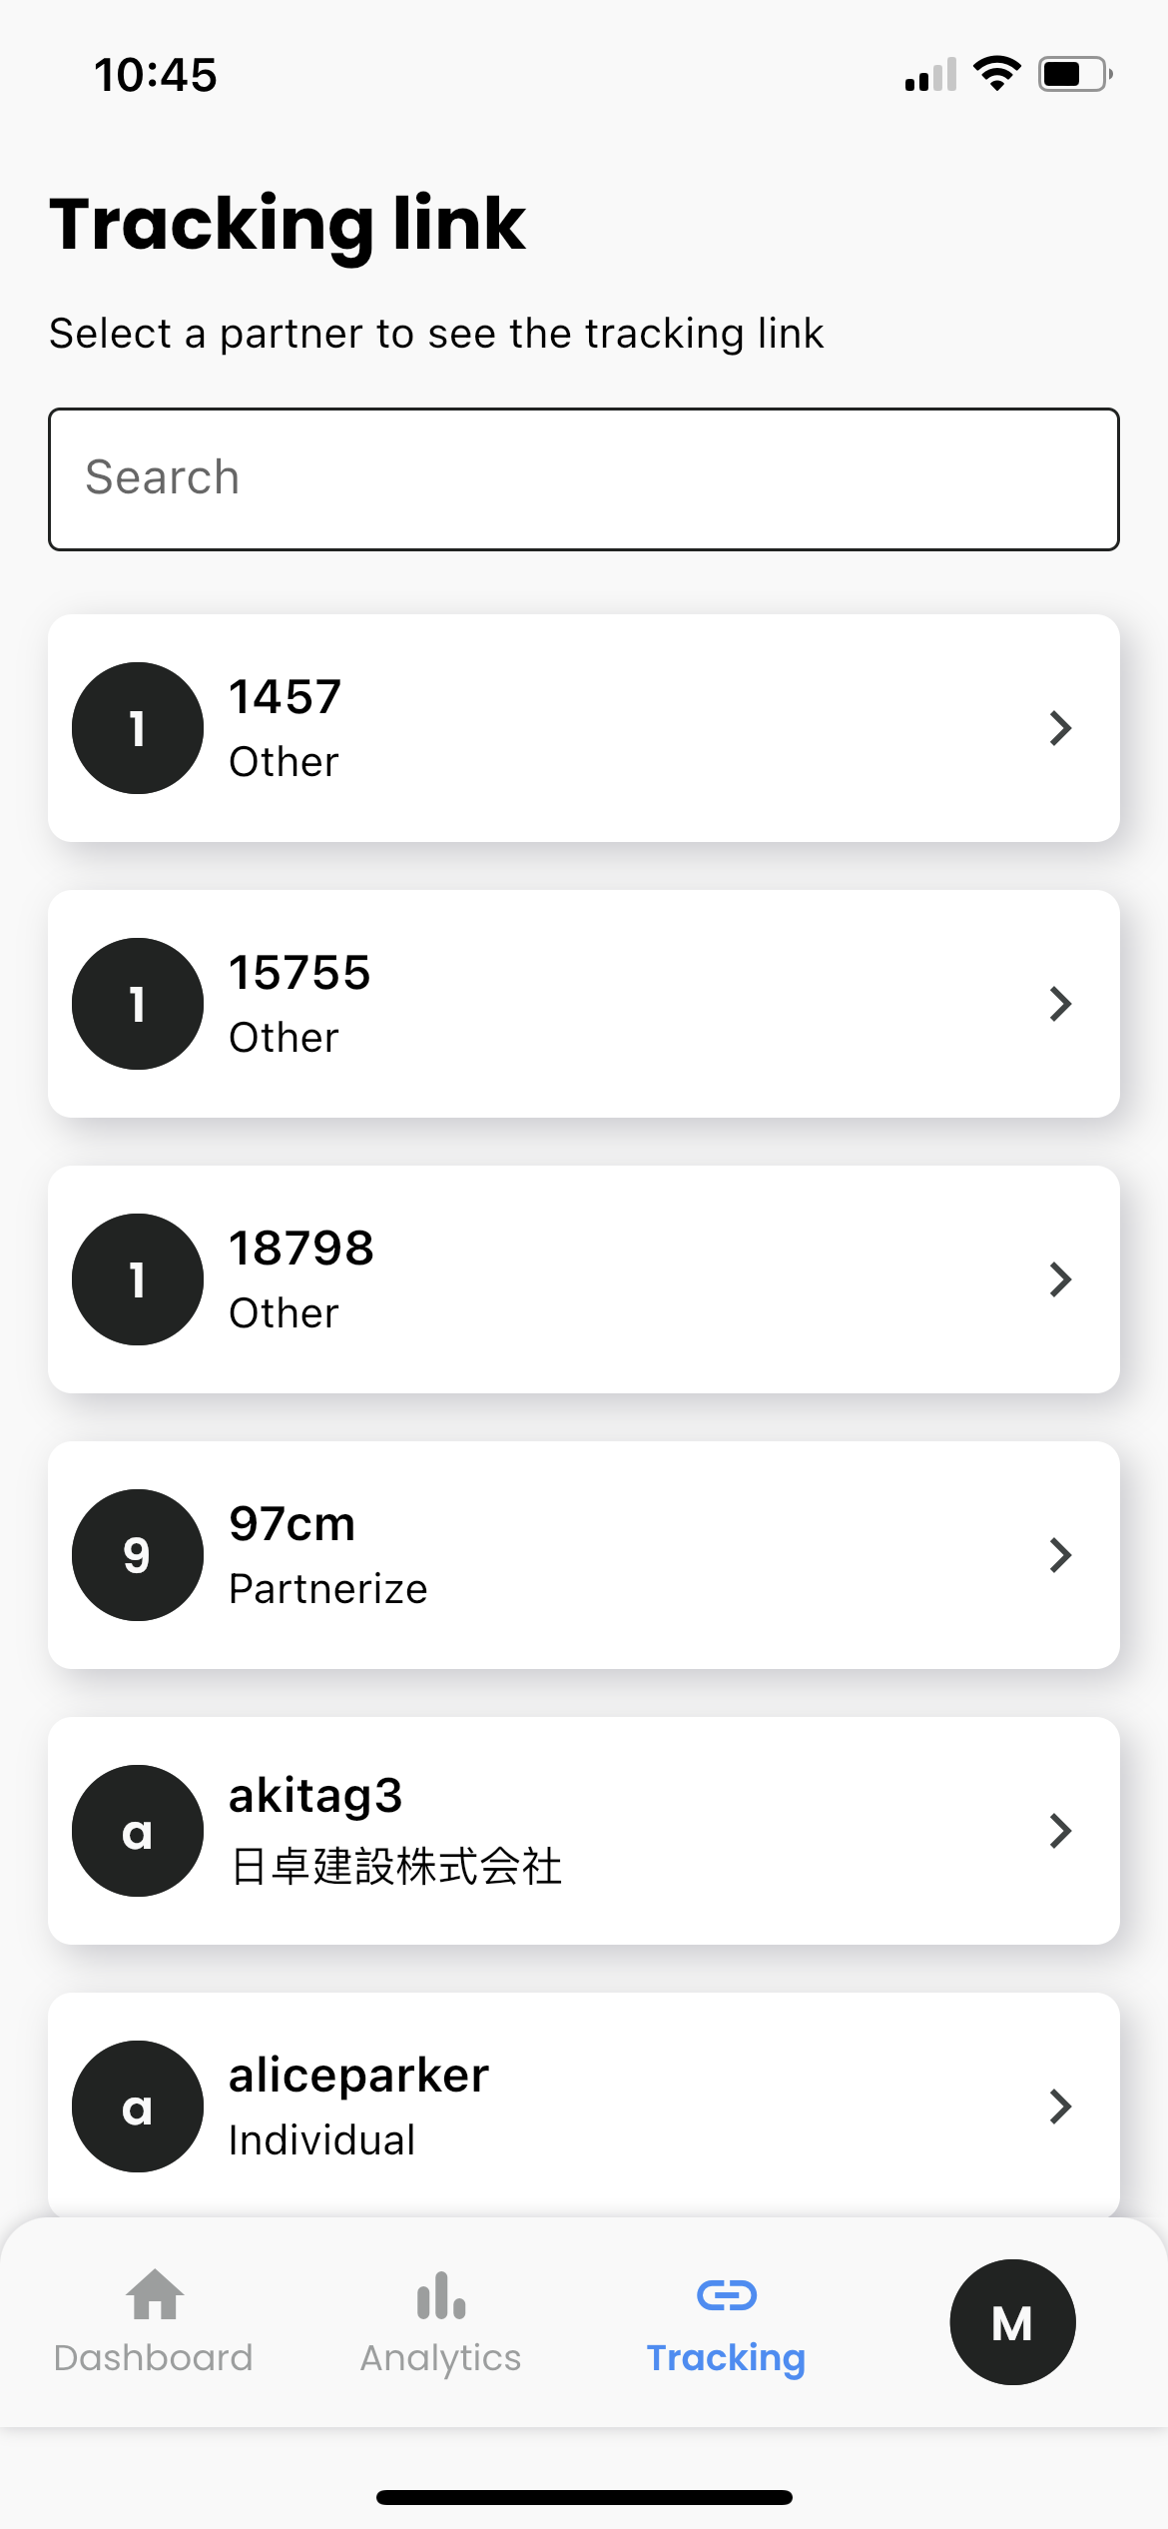Expand the 15755 partner chevron
Screen dimensions: 1168x2529
tap(1060, 1004)
